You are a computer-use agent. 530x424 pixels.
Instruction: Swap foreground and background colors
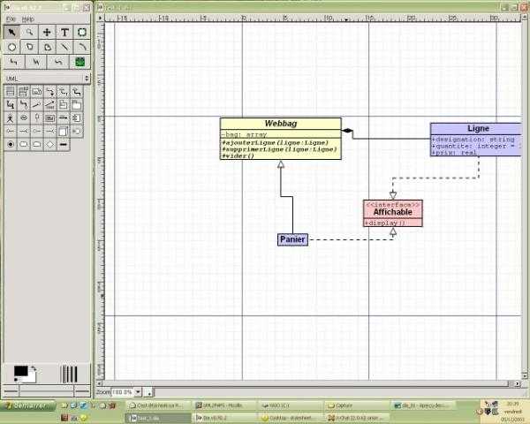[x=34, y=369]
